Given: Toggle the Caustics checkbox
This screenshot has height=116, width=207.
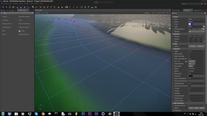Looking at the screenshot, I should click(x=190, y=93).
